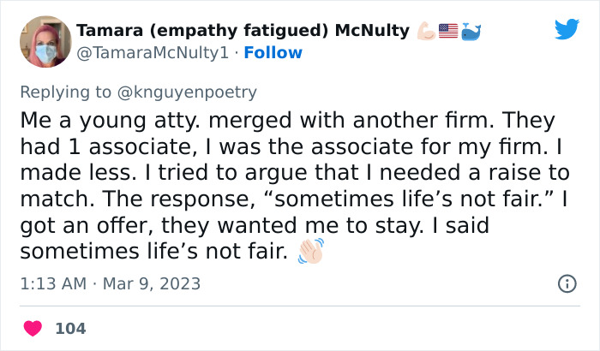Screen dimensions: 600x351
Task: Open the 1:13 AM timestamp link
Action: pos(51,283)
